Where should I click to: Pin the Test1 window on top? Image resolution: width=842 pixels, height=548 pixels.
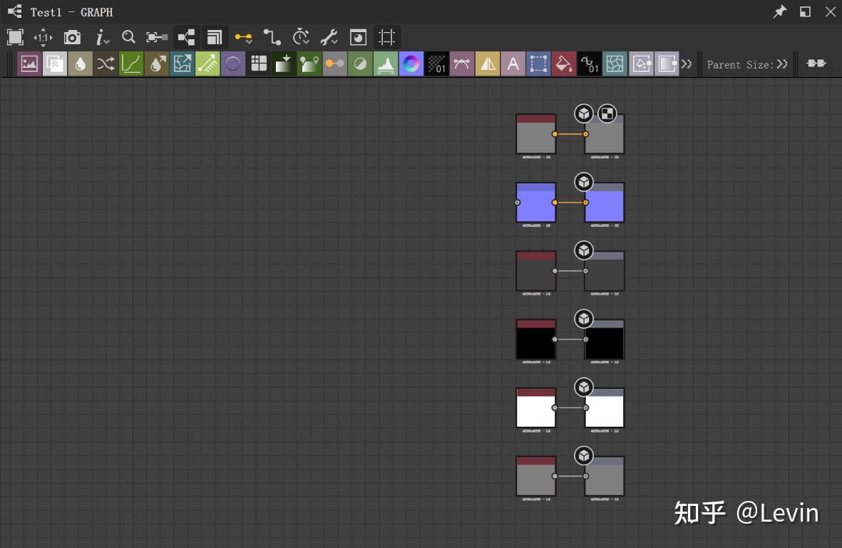[779, 11]
